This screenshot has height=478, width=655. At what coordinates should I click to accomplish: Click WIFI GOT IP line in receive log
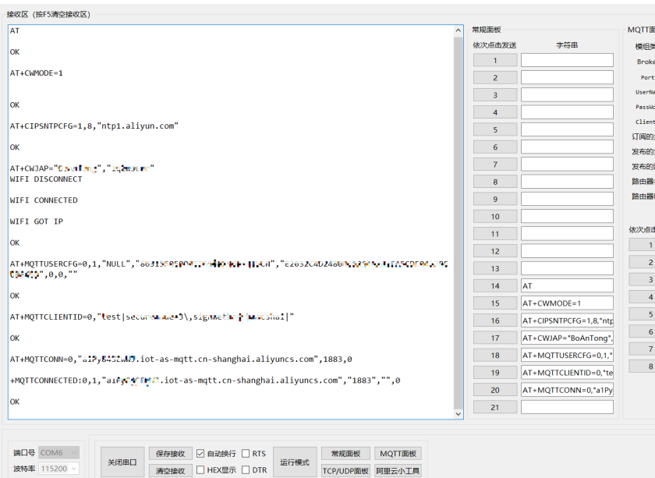point(37,221)
